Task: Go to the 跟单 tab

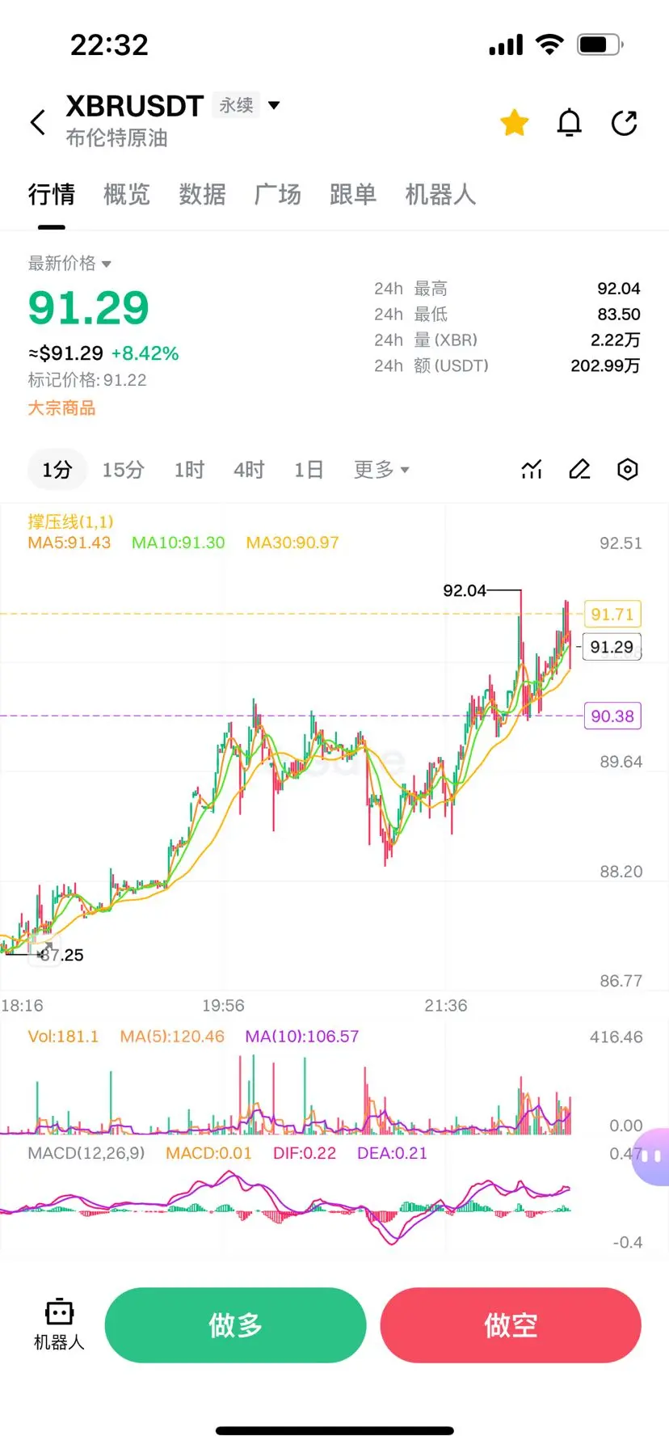Action: (353, 195)
